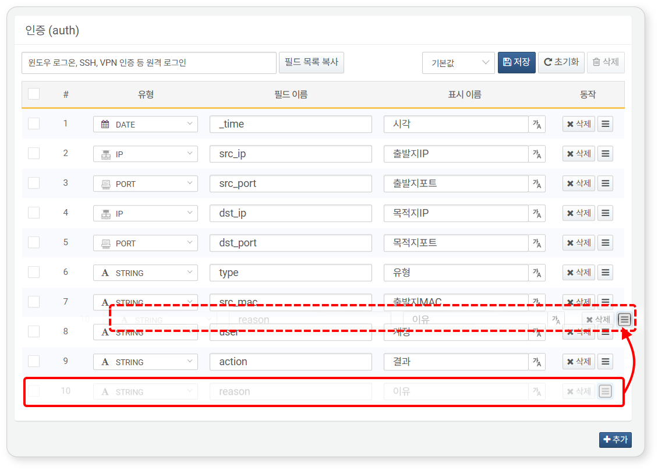Viewport: 658px width, 470px height.
Task: Click the 유형 display name input
Action: 456,273
